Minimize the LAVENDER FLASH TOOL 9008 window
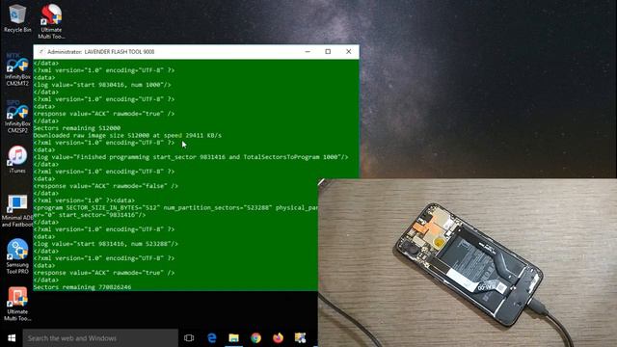 point(308,51)
